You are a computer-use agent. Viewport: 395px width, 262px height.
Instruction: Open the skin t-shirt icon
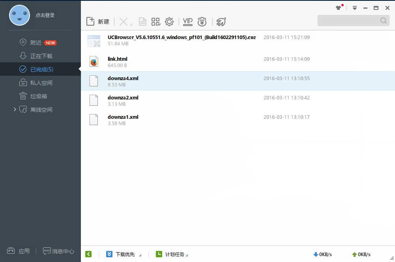pyautogui.click(x=339, y=8)
